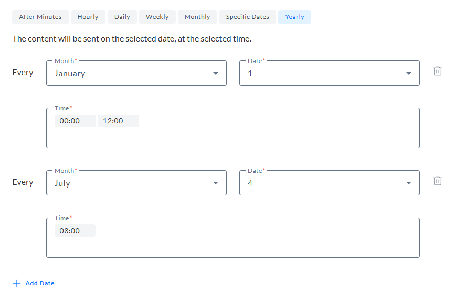
Task: Select the Weekly schedule tab
Action: coord(157,17)
